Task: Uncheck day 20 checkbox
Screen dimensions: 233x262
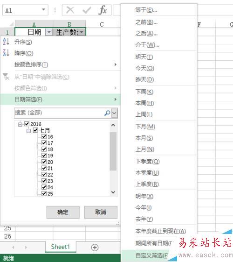Action: tap(44, 162)
